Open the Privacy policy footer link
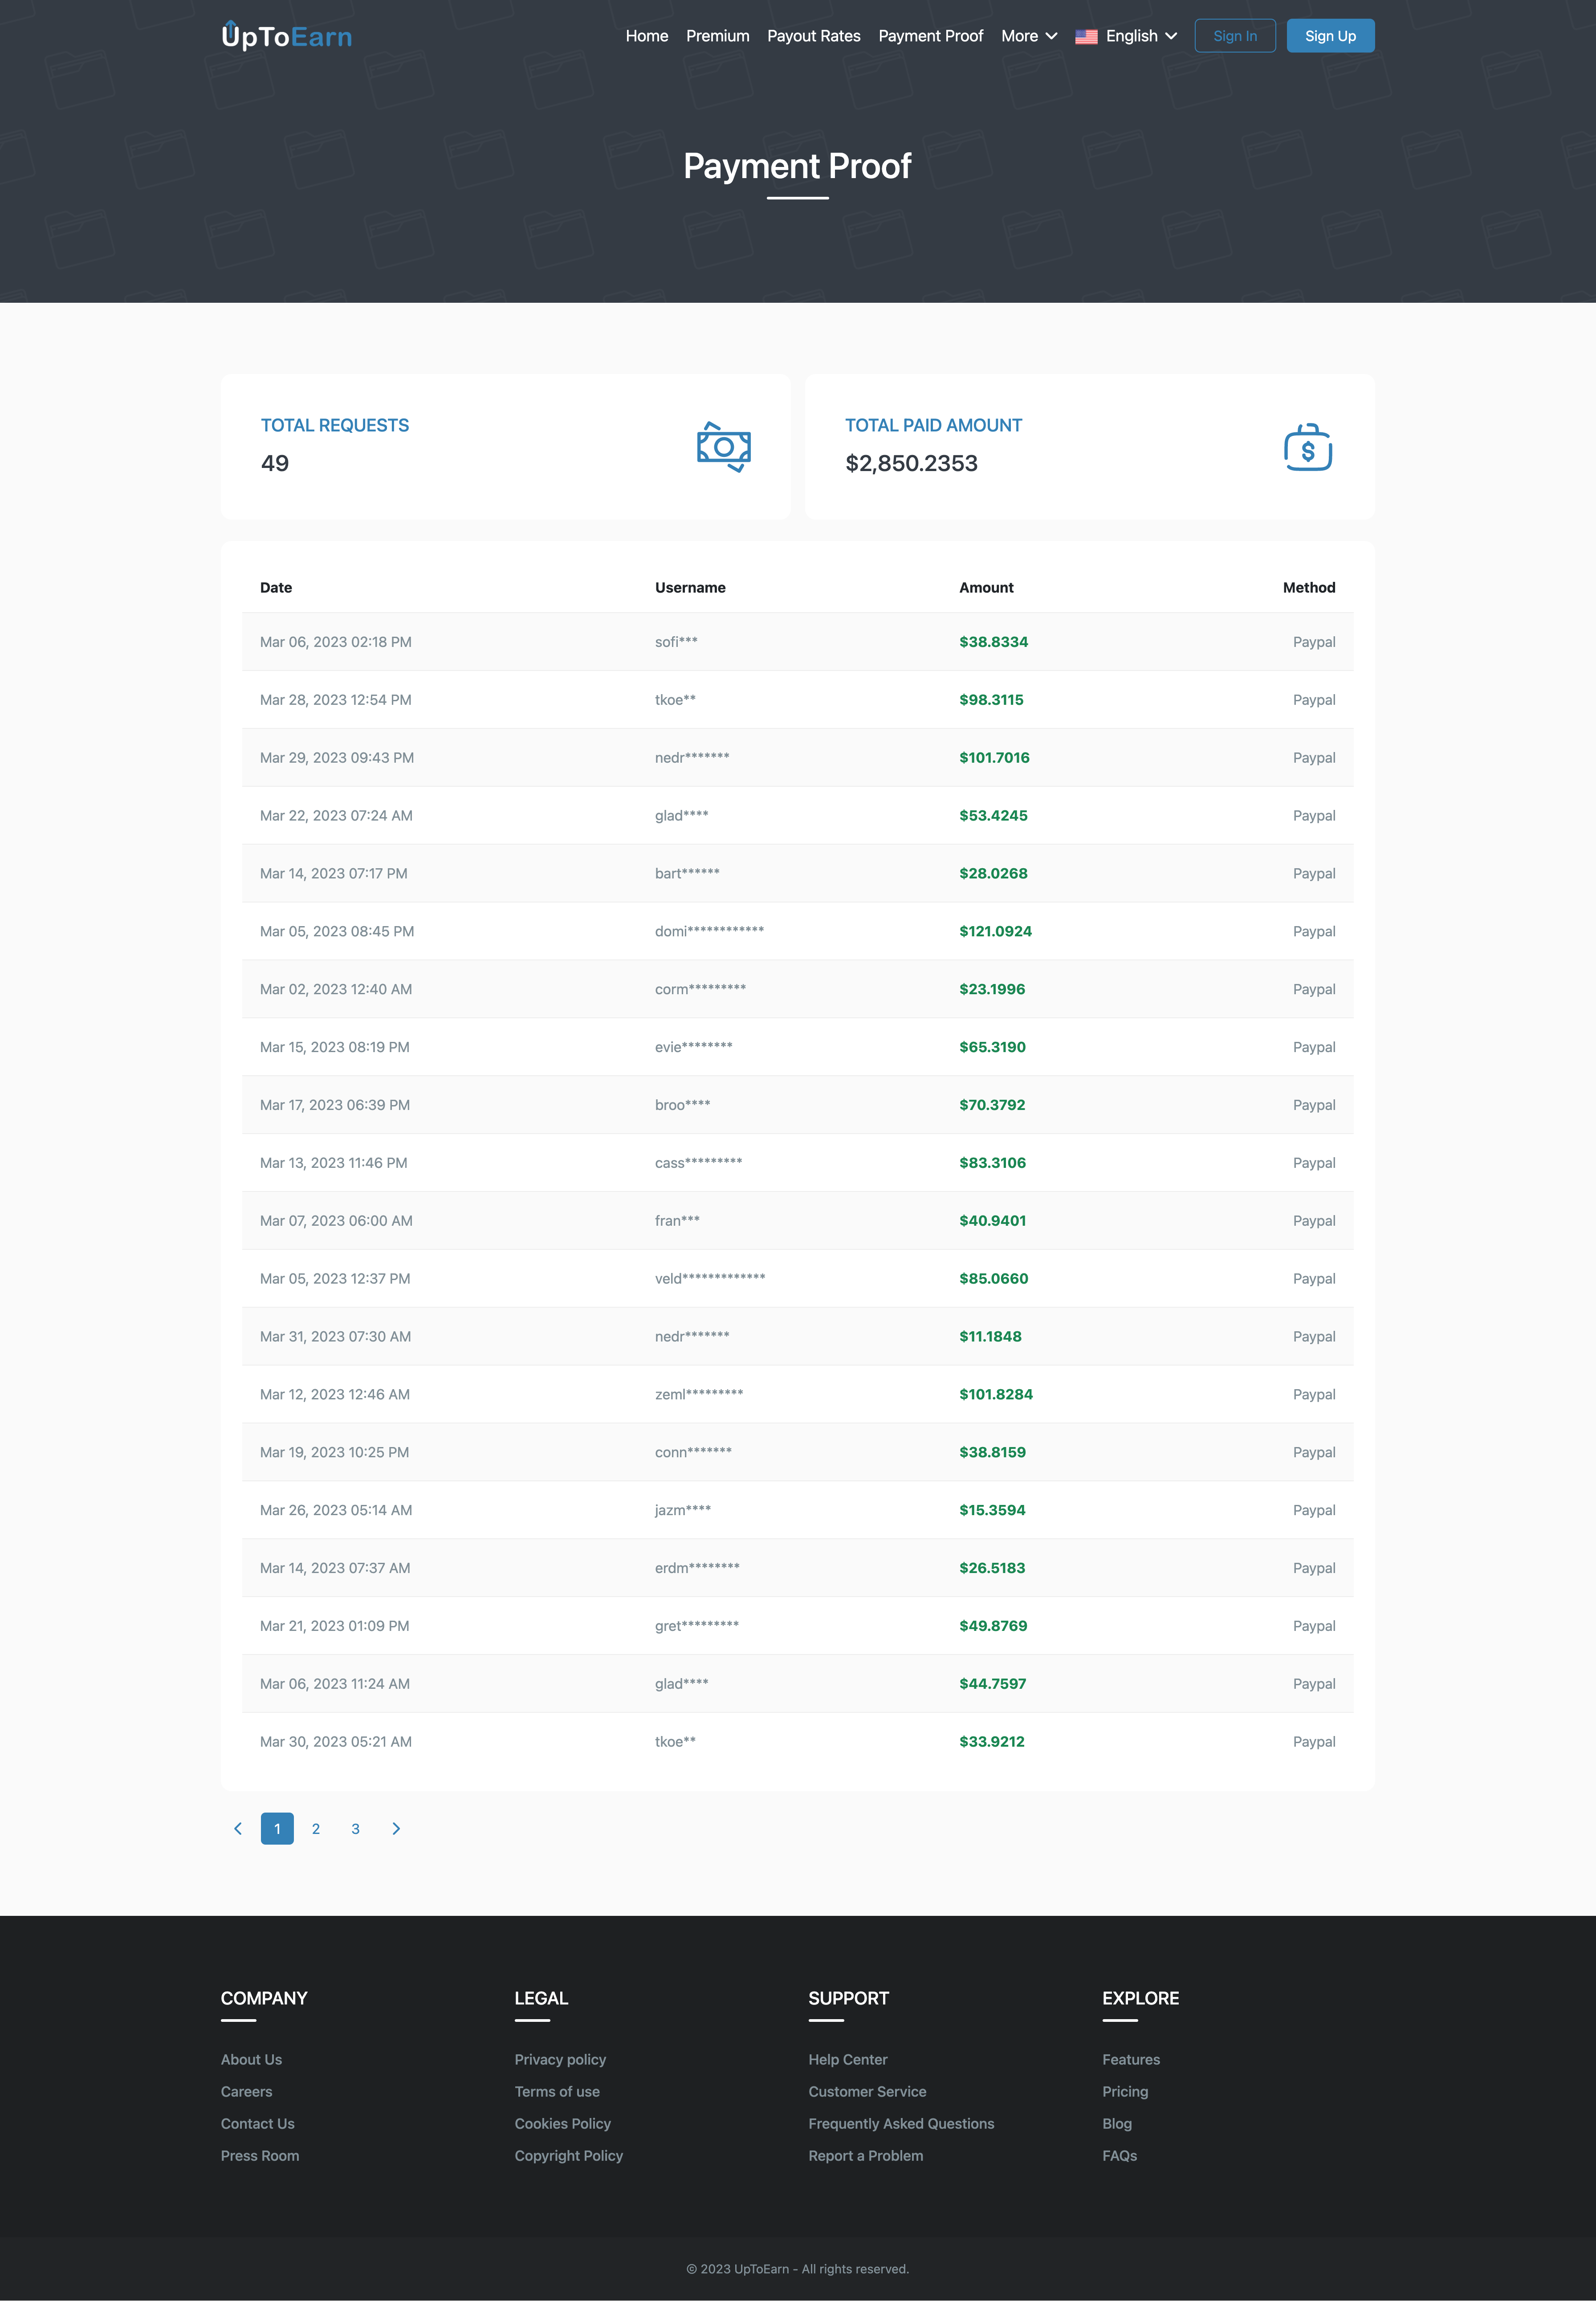 click(x=560, y=2059)
